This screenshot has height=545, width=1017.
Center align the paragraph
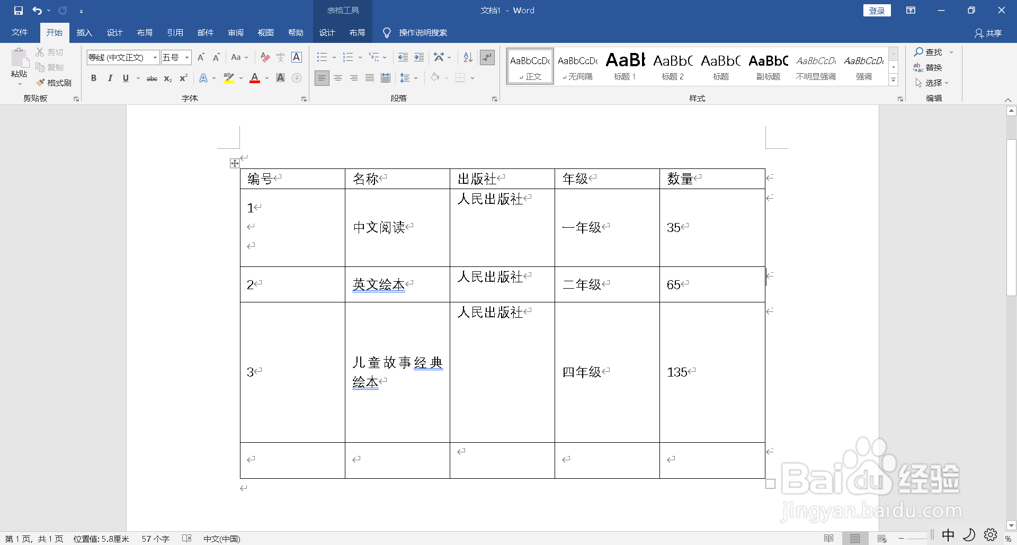click(338, 78)
